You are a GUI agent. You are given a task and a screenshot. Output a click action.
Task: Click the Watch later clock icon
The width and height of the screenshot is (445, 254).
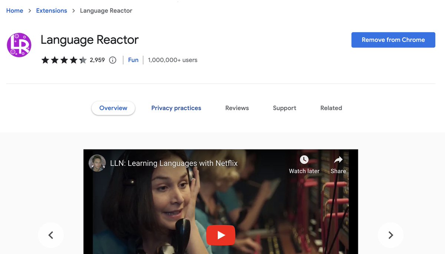point(304,160)
